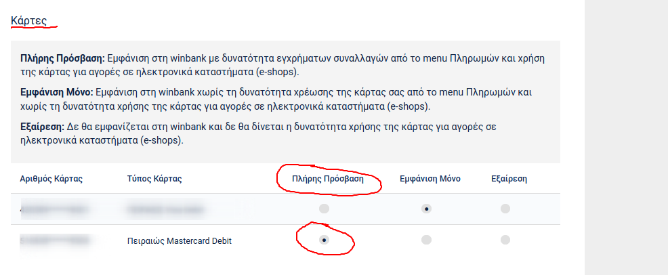Select Display Only radio for first card
The height and width of the screenshot is (275, 668).
pos(426,209)
